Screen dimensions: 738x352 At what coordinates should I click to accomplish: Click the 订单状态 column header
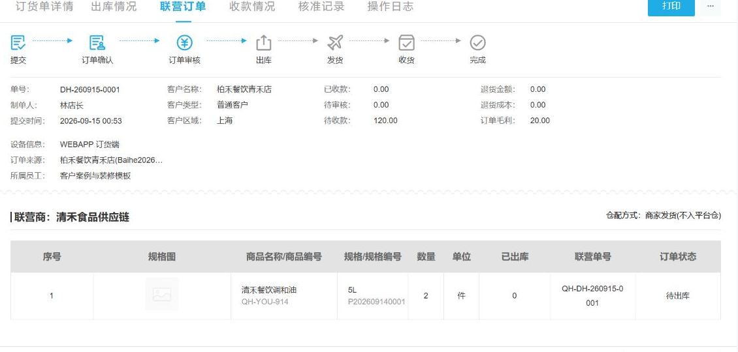[678, 257]
